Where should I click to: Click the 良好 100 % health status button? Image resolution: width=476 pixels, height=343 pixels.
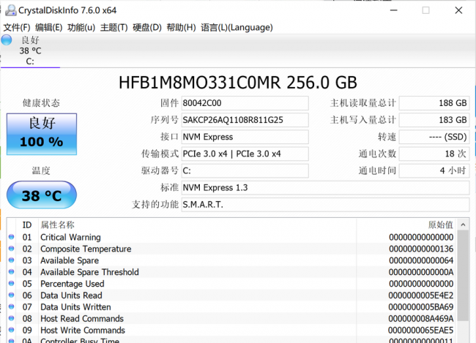pos(42,134)
